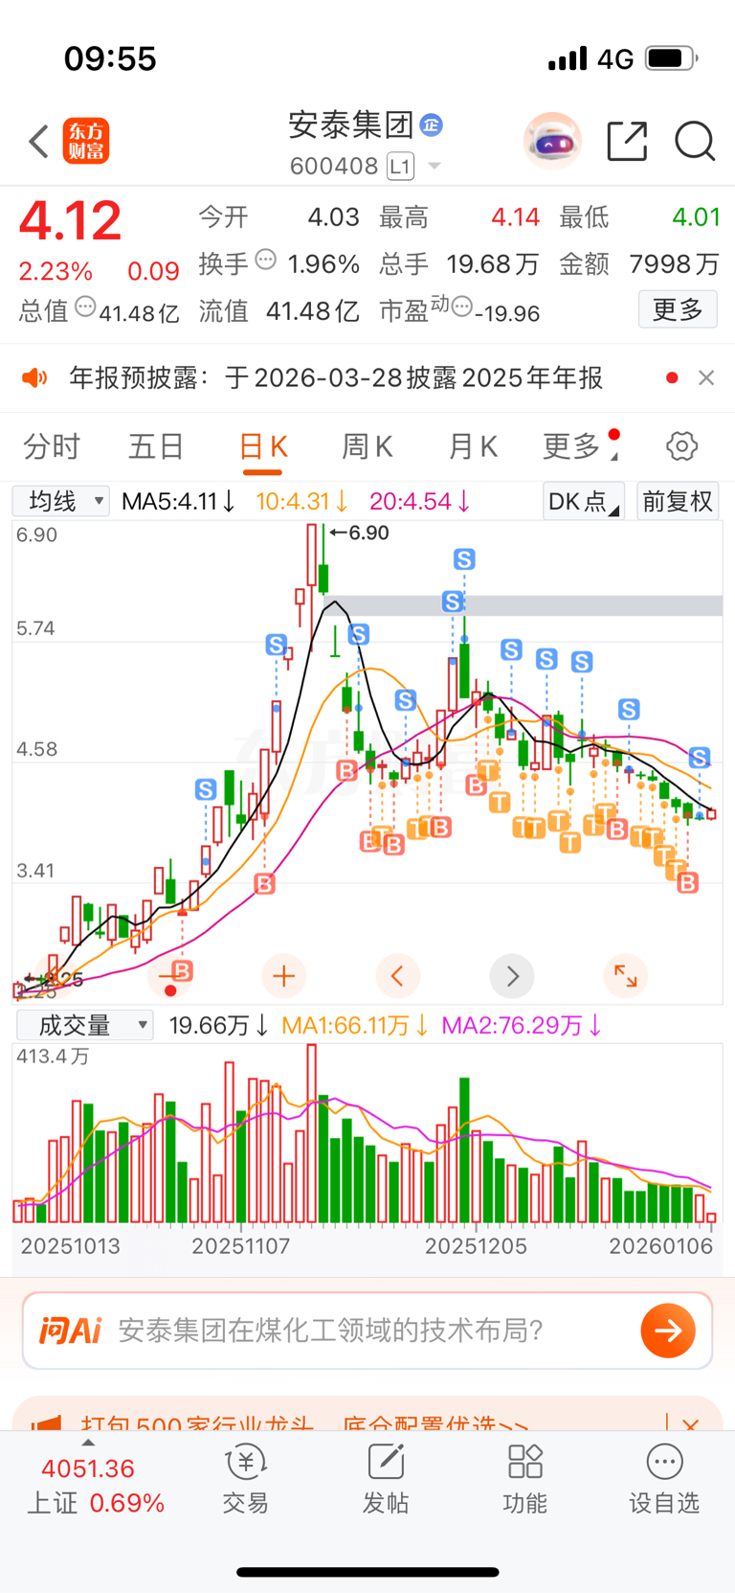This screenshot has width=735, height=1593.
Task: Tap the topmost S sell marker on chart
Action: tap(464, 558)
